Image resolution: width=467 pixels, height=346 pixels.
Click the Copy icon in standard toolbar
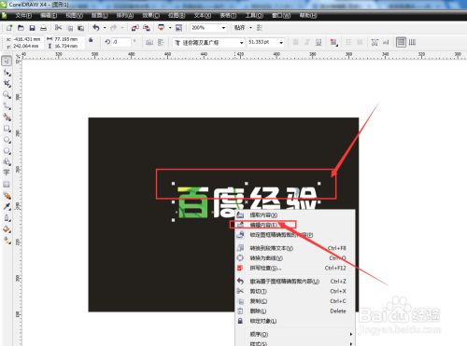(70, 28)
